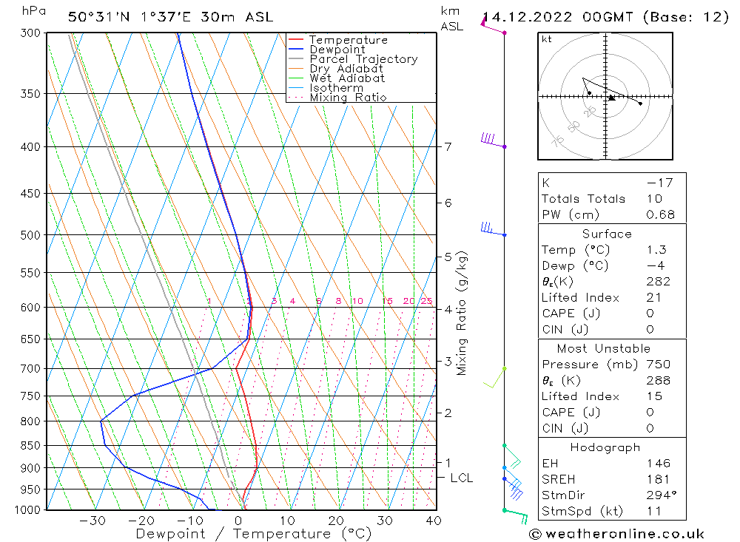Click the 7 km altitude label
740x542 pixels.
point(448,146)
